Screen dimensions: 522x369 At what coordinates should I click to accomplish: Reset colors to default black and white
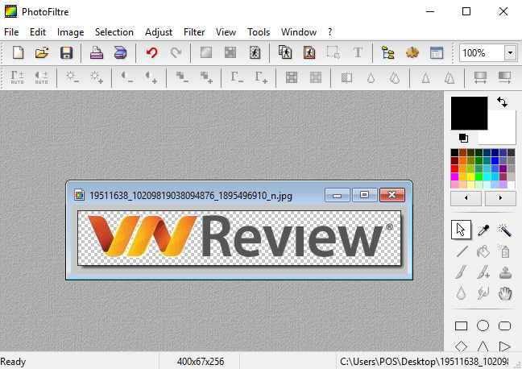pos(463,138)
